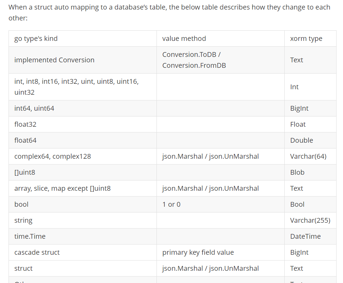Image resolution: width=343 pixels, height=283 pixels.
Task: Click the 'BigInt' cell in int64 row
Action: (x=299, y=108)
